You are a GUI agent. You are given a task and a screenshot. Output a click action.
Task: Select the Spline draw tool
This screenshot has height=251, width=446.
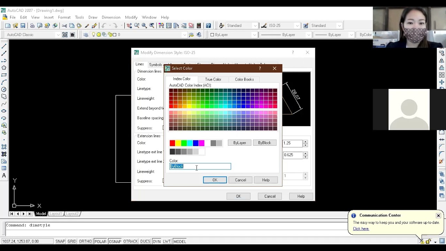click(x=4, y=104)
